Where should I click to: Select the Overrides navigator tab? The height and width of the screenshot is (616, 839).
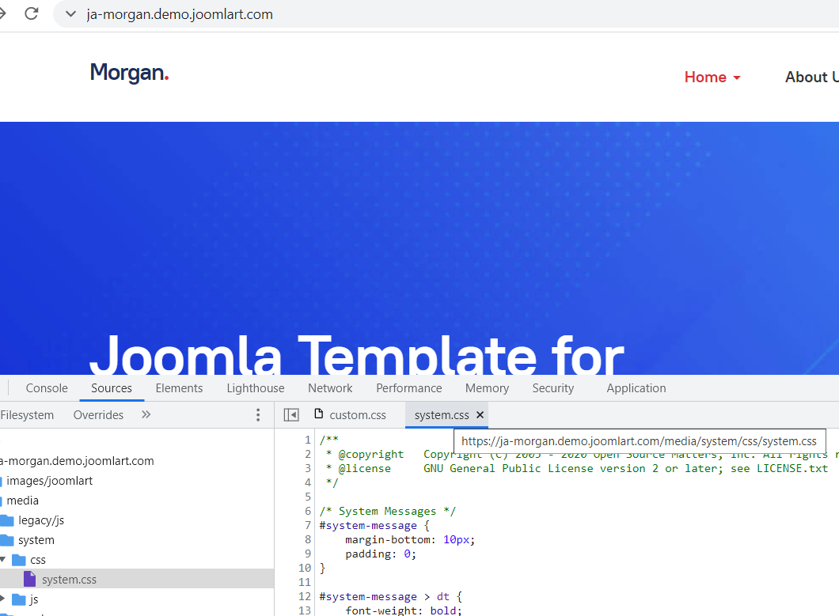coord(98,415)
